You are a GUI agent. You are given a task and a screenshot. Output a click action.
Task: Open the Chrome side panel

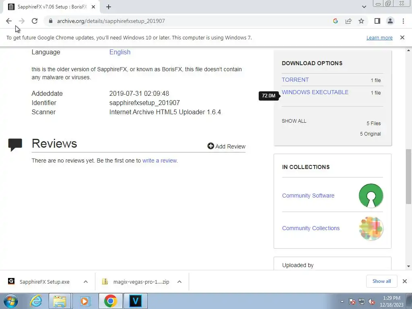(x=377, y=21)
